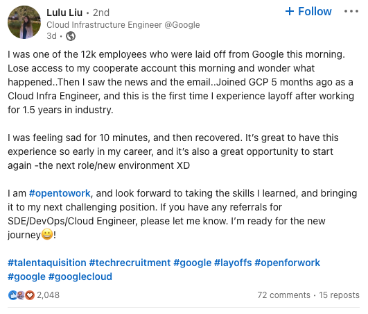Click the grinning emoji after journey
Viewport: 368px width, 314px height.
click(x=47, y=235)
